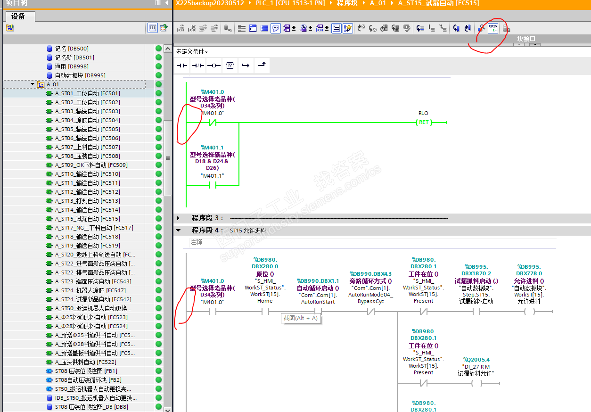Click the magnifier call environment icon
This screenshot has height=412, width=591.
click(481, 28)
